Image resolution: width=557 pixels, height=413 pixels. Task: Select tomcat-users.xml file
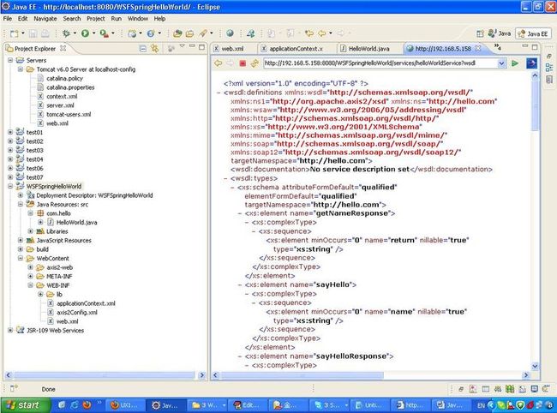click(x=69, y=114)
